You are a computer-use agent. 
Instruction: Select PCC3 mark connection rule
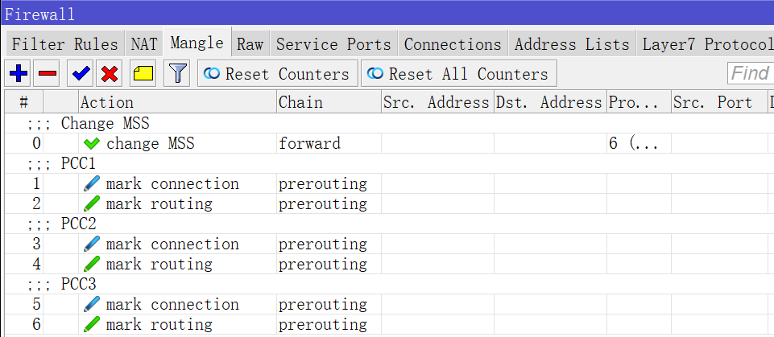172,305
